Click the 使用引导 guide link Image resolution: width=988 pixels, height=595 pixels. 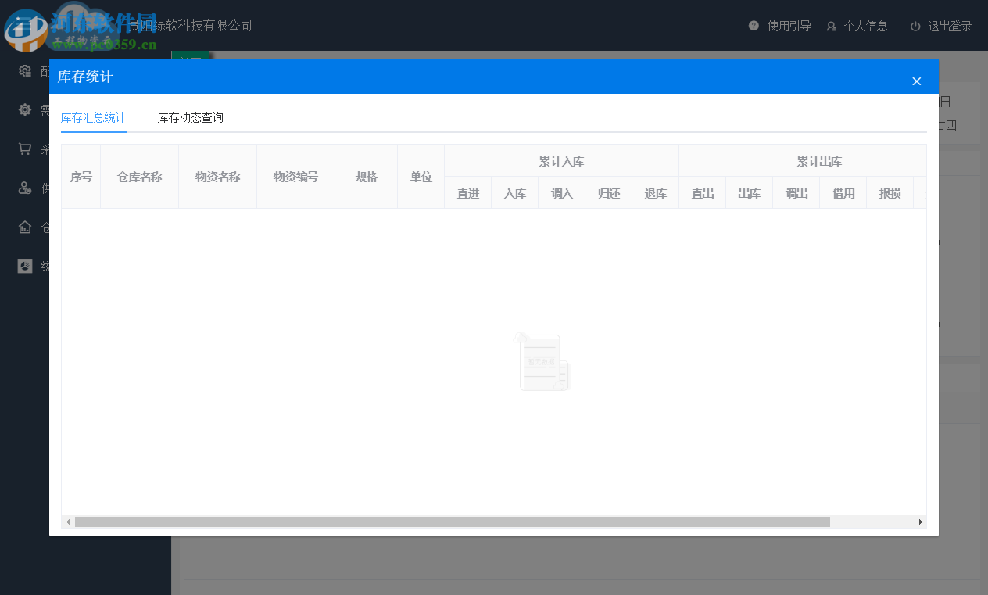click(789, 25)
